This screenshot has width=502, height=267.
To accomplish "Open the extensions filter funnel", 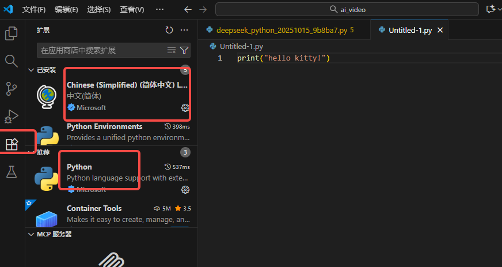I will [184, 50].
